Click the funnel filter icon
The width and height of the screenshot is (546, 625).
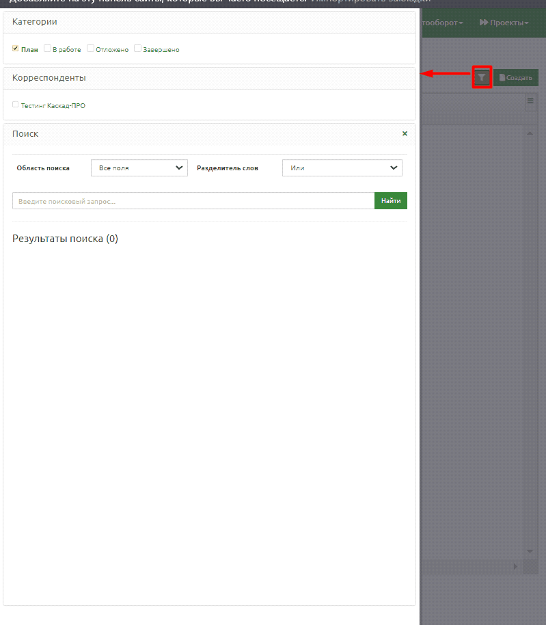coord(482,77)
